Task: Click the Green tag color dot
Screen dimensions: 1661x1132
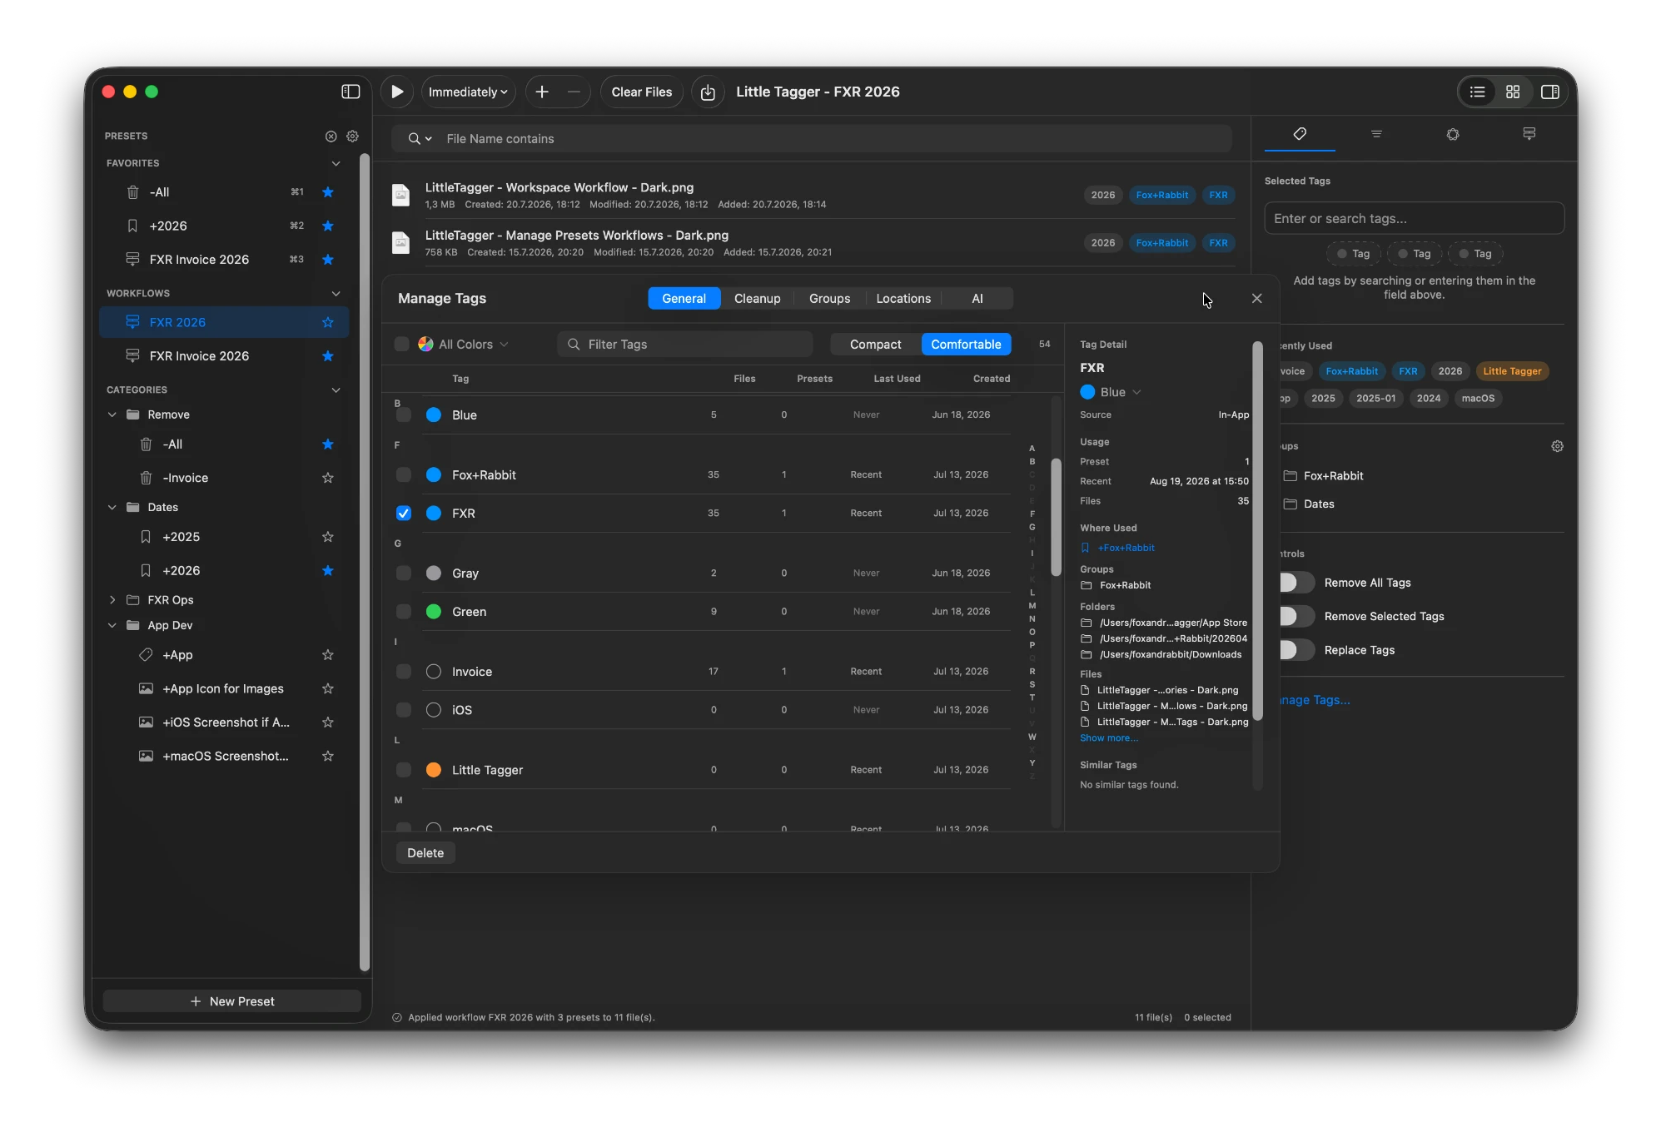Action: point(434,611)
